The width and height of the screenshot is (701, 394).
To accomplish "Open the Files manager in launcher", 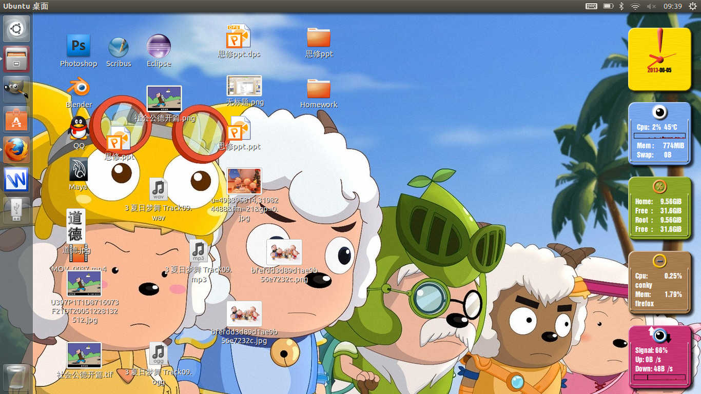I will [16, 59].
